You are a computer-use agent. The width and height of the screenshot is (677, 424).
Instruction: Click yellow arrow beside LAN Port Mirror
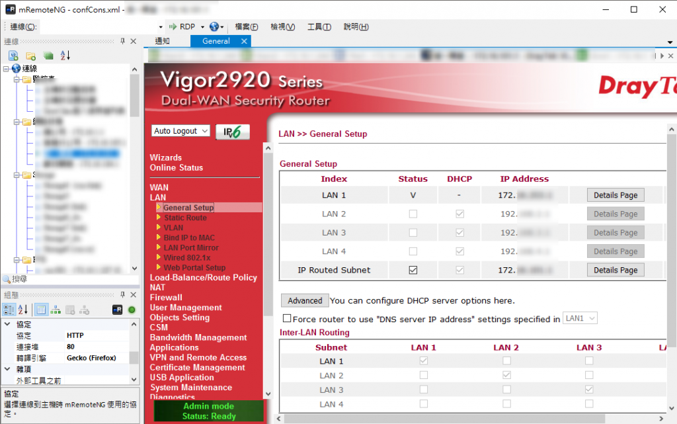click(x=159, y=247)
